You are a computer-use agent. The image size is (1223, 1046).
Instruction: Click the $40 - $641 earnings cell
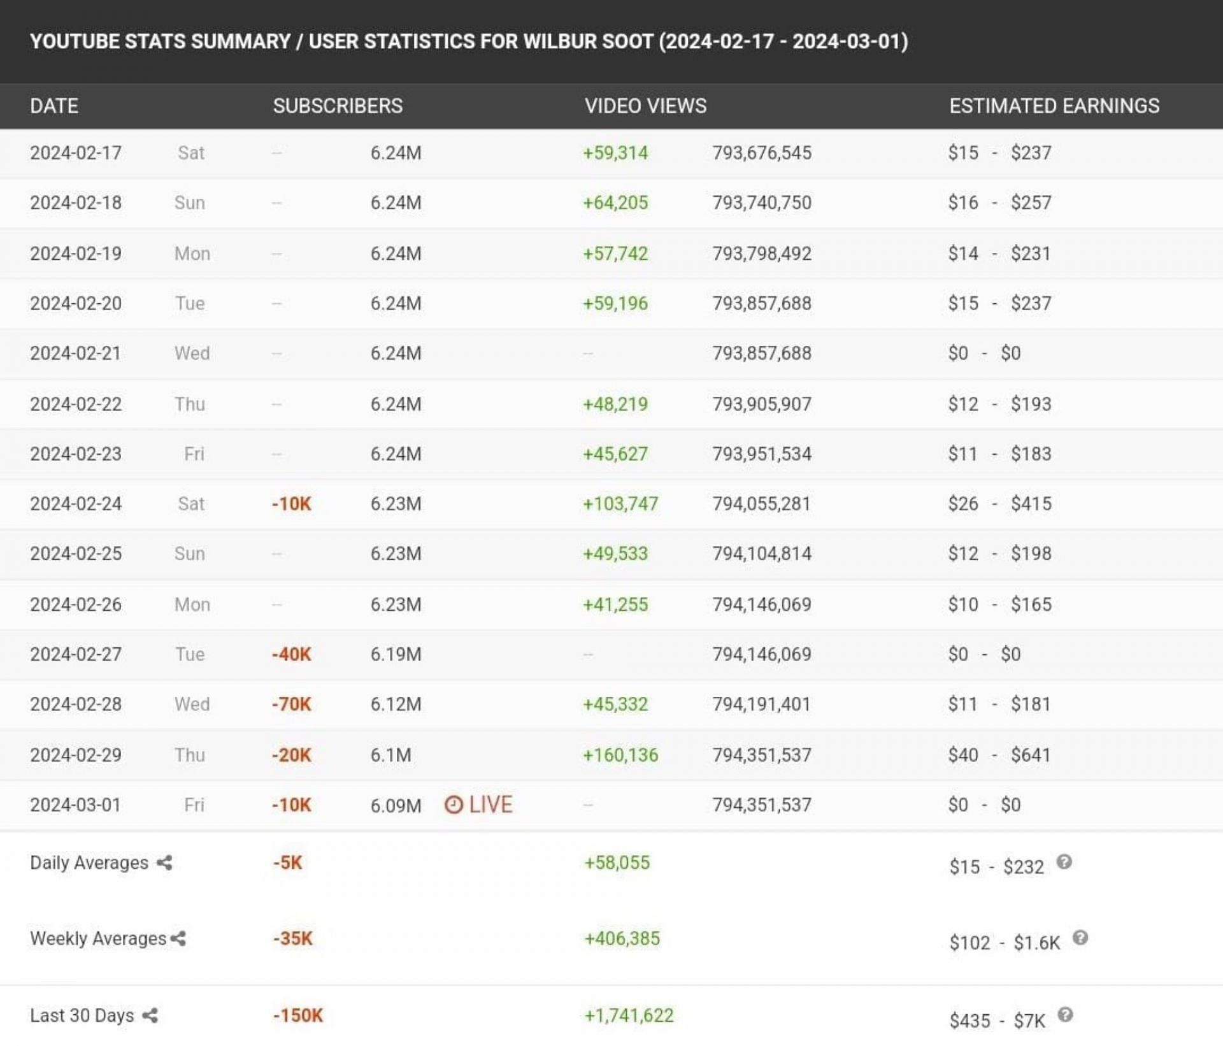click(999, 755)
